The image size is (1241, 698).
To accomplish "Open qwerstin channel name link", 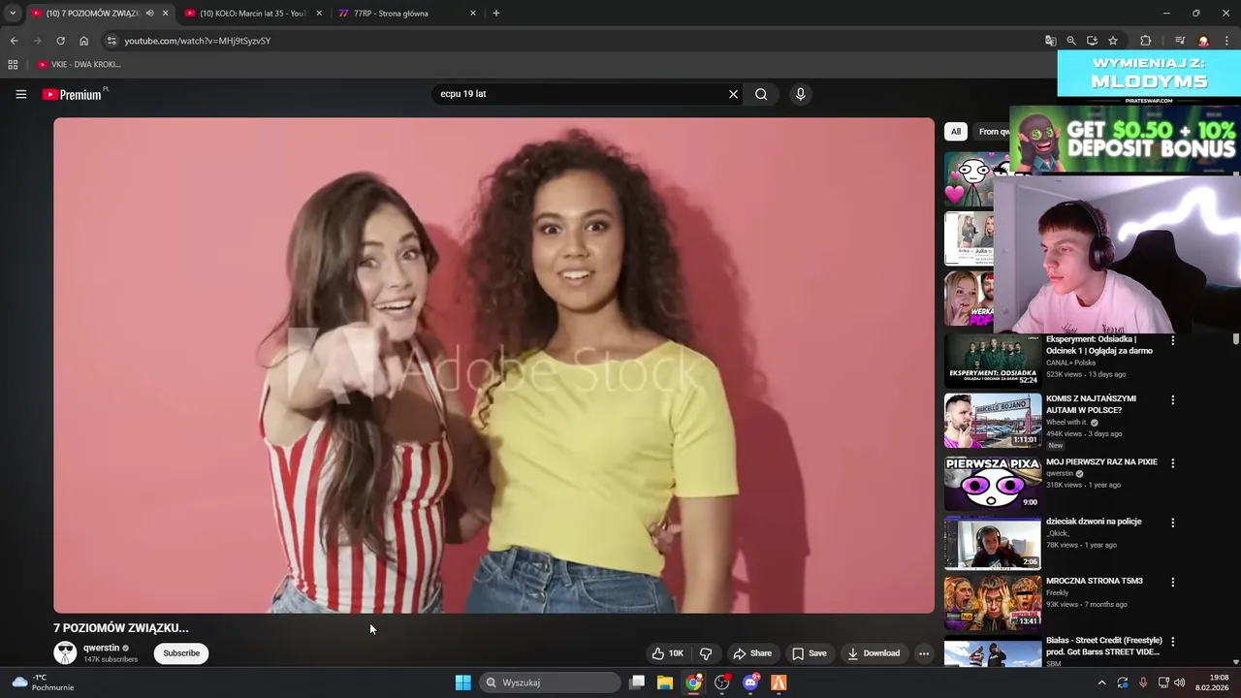I will [x=102, y=648].
